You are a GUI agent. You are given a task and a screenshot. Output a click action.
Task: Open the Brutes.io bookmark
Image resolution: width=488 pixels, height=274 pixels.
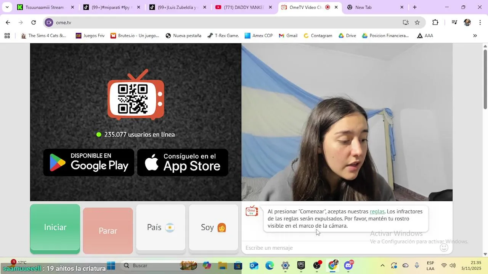135,36
